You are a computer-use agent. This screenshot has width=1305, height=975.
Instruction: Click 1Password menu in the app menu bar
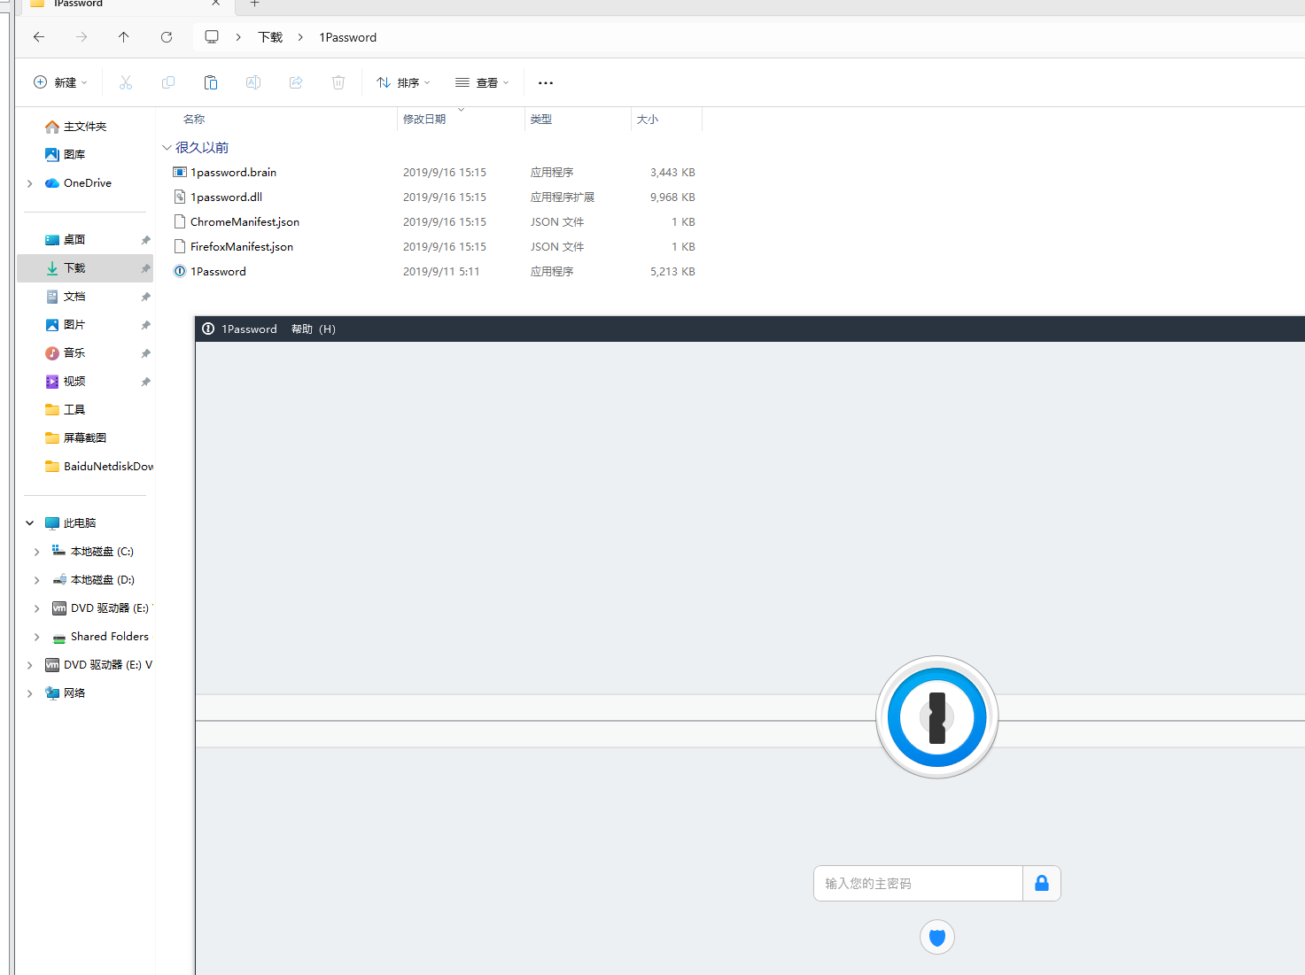click(x=249, y=329)
